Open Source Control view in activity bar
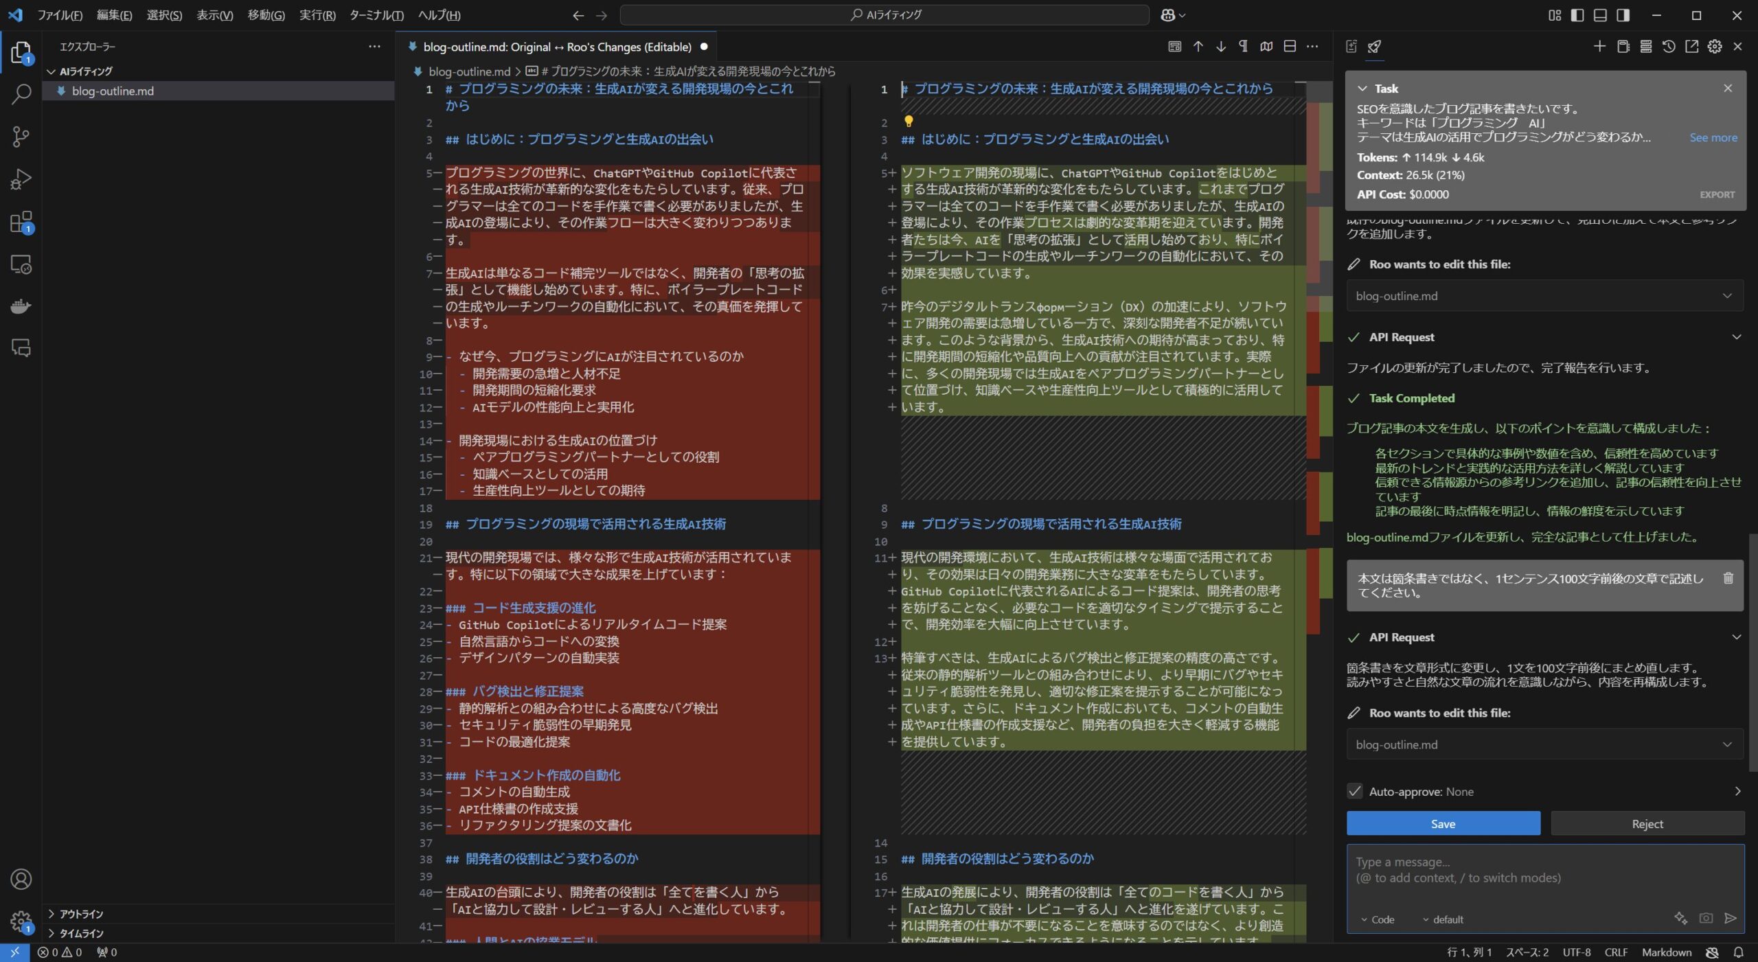 [x=21, y=137]
